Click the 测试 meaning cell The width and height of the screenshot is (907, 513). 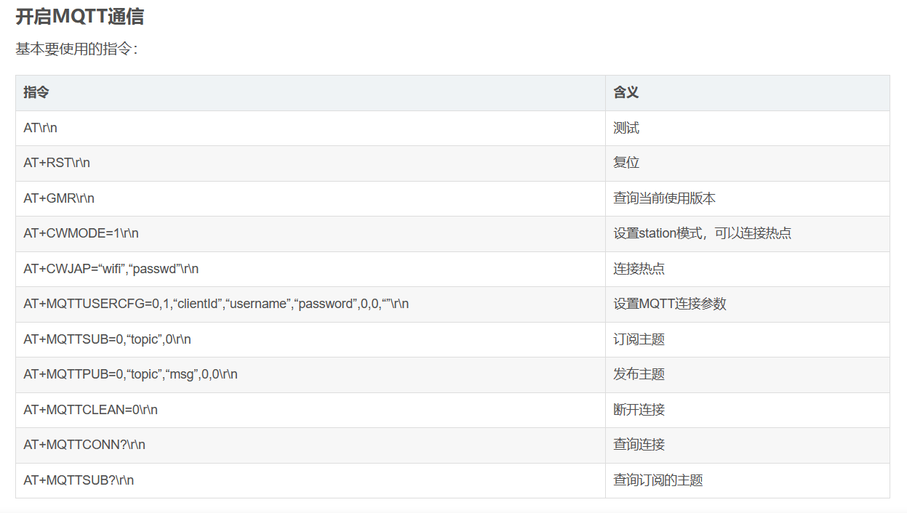tap(626, 128)
